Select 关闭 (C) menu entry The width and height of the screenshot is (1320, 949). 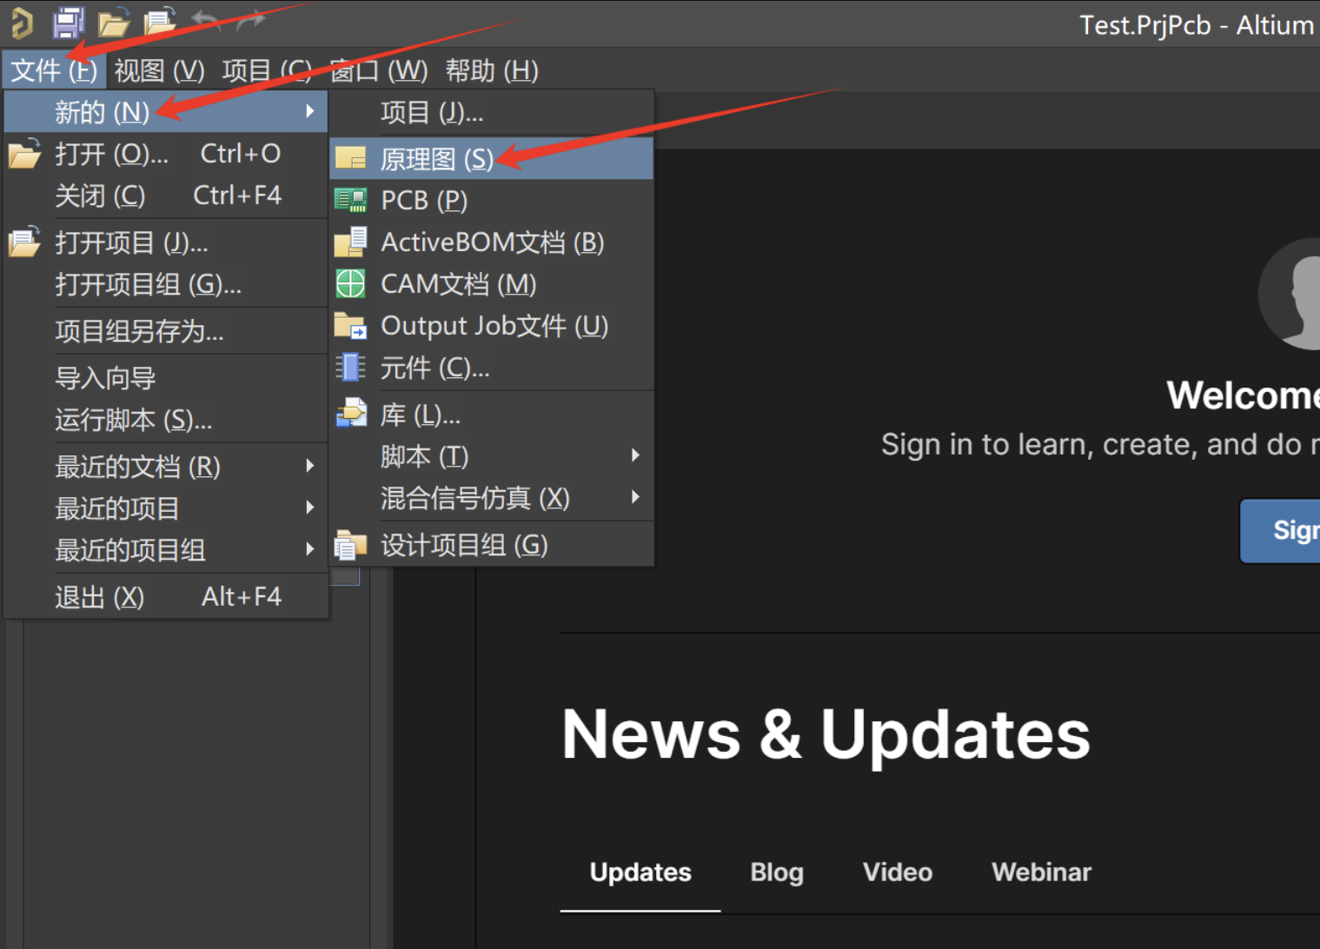click(166, 196)
